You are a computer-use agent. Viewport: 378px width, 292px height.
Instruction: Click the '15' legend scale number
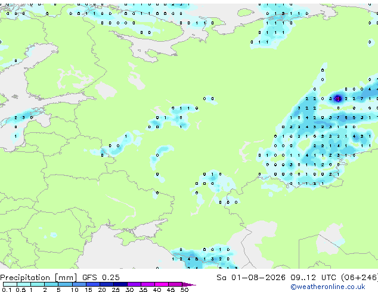coord(88,290)
